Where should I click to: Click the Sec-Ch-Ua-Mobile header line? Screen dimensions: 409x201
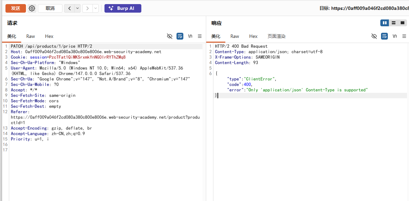pos(35,85)
